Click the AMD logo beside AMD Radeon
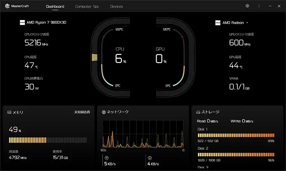Image resolution: width=286 pixels, height=171 pixels. pyautogui.click(x=218, y=23)
